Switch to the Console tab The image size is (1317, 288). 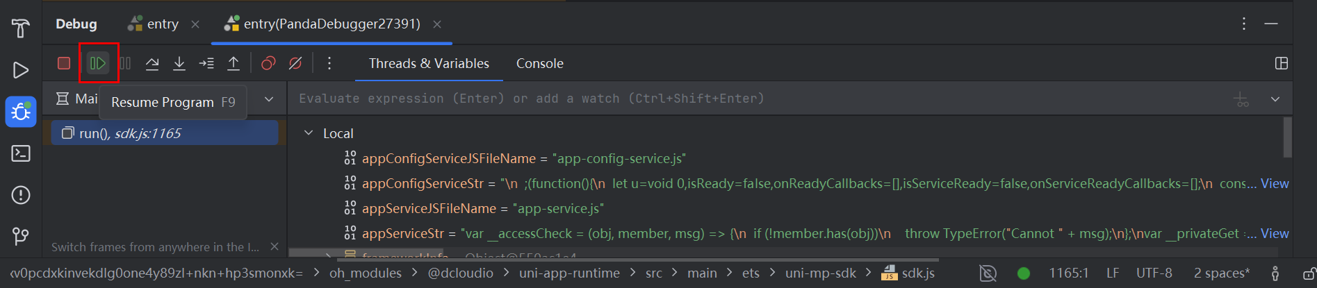[539, 63]
